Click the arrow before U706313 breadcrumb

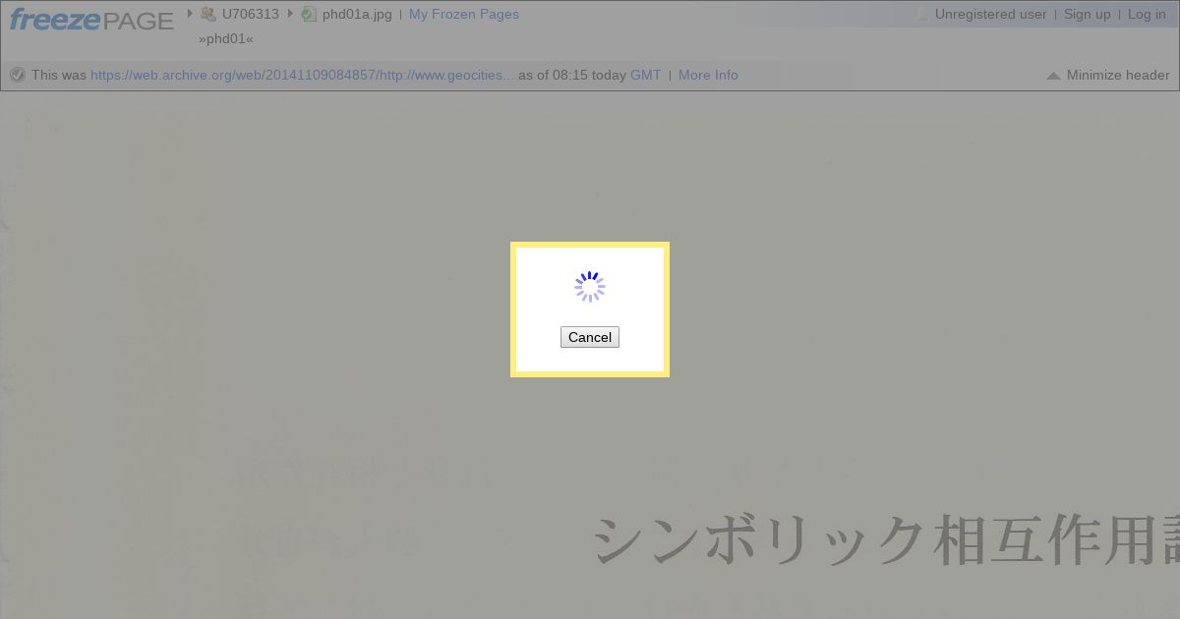[x=191, y=13]
